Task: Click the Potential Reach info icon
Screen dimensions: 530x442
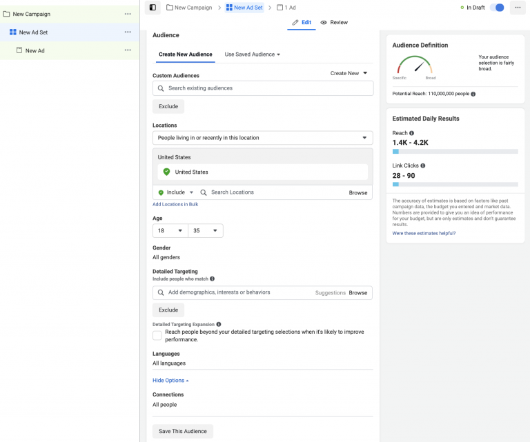Action: (x=473, y=94)
